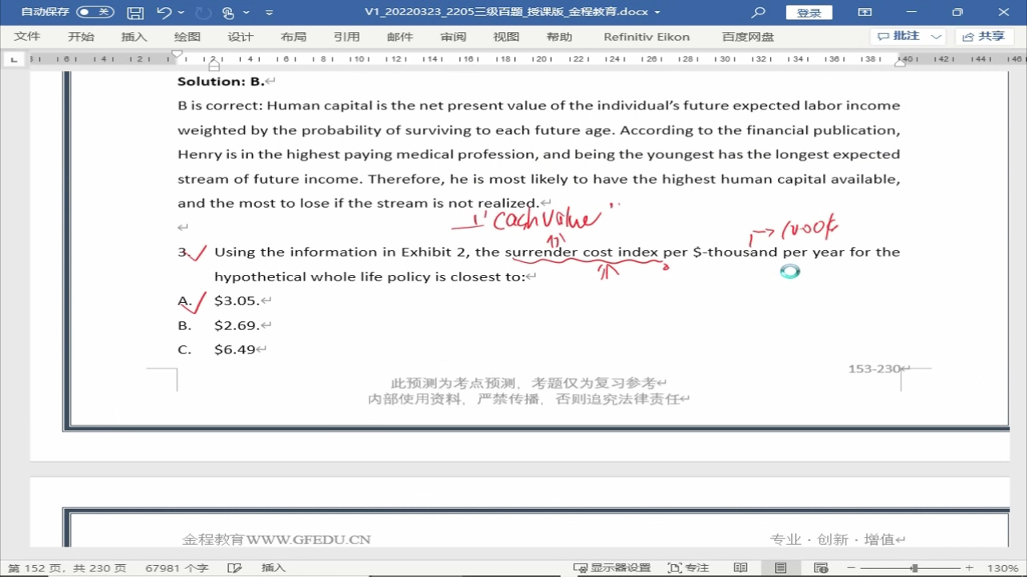Image resolution: width=1027 pixels, height=577 pixels.
Task: Expand Customize Quick Access Toolbar menu
Action: [x=269, y=14]
